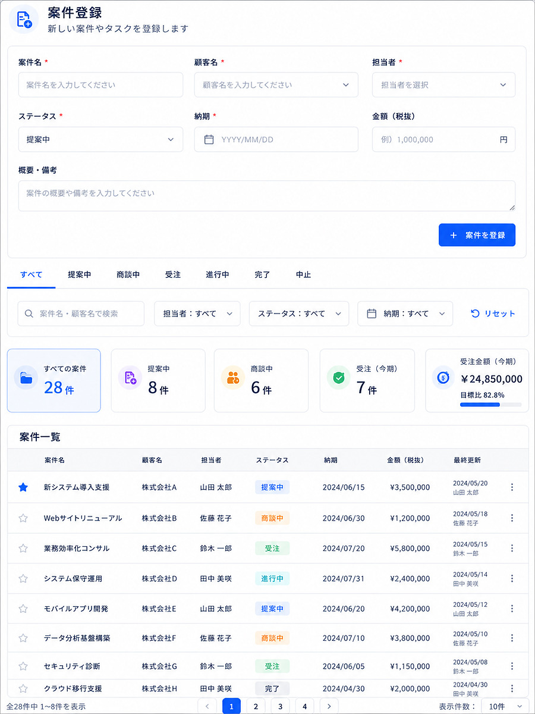The image size is (535, 714).
Task: Open more options for セキュリティ診断 row
Action: coord(512,666)
